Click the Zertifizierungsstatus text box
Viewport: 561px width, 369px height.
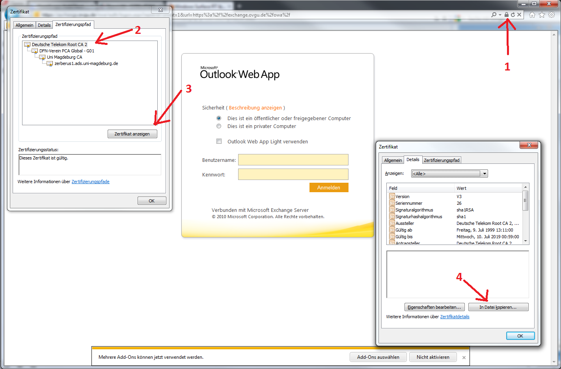(x=90, y=165)
